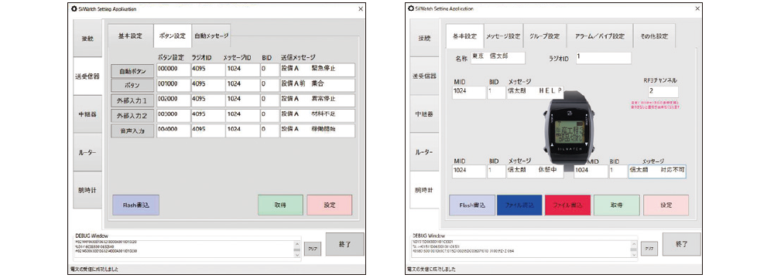Edit 設備A 稼働開始 message field
The width and height of the screenshot is (774, 278).
[x=317, y=131]
